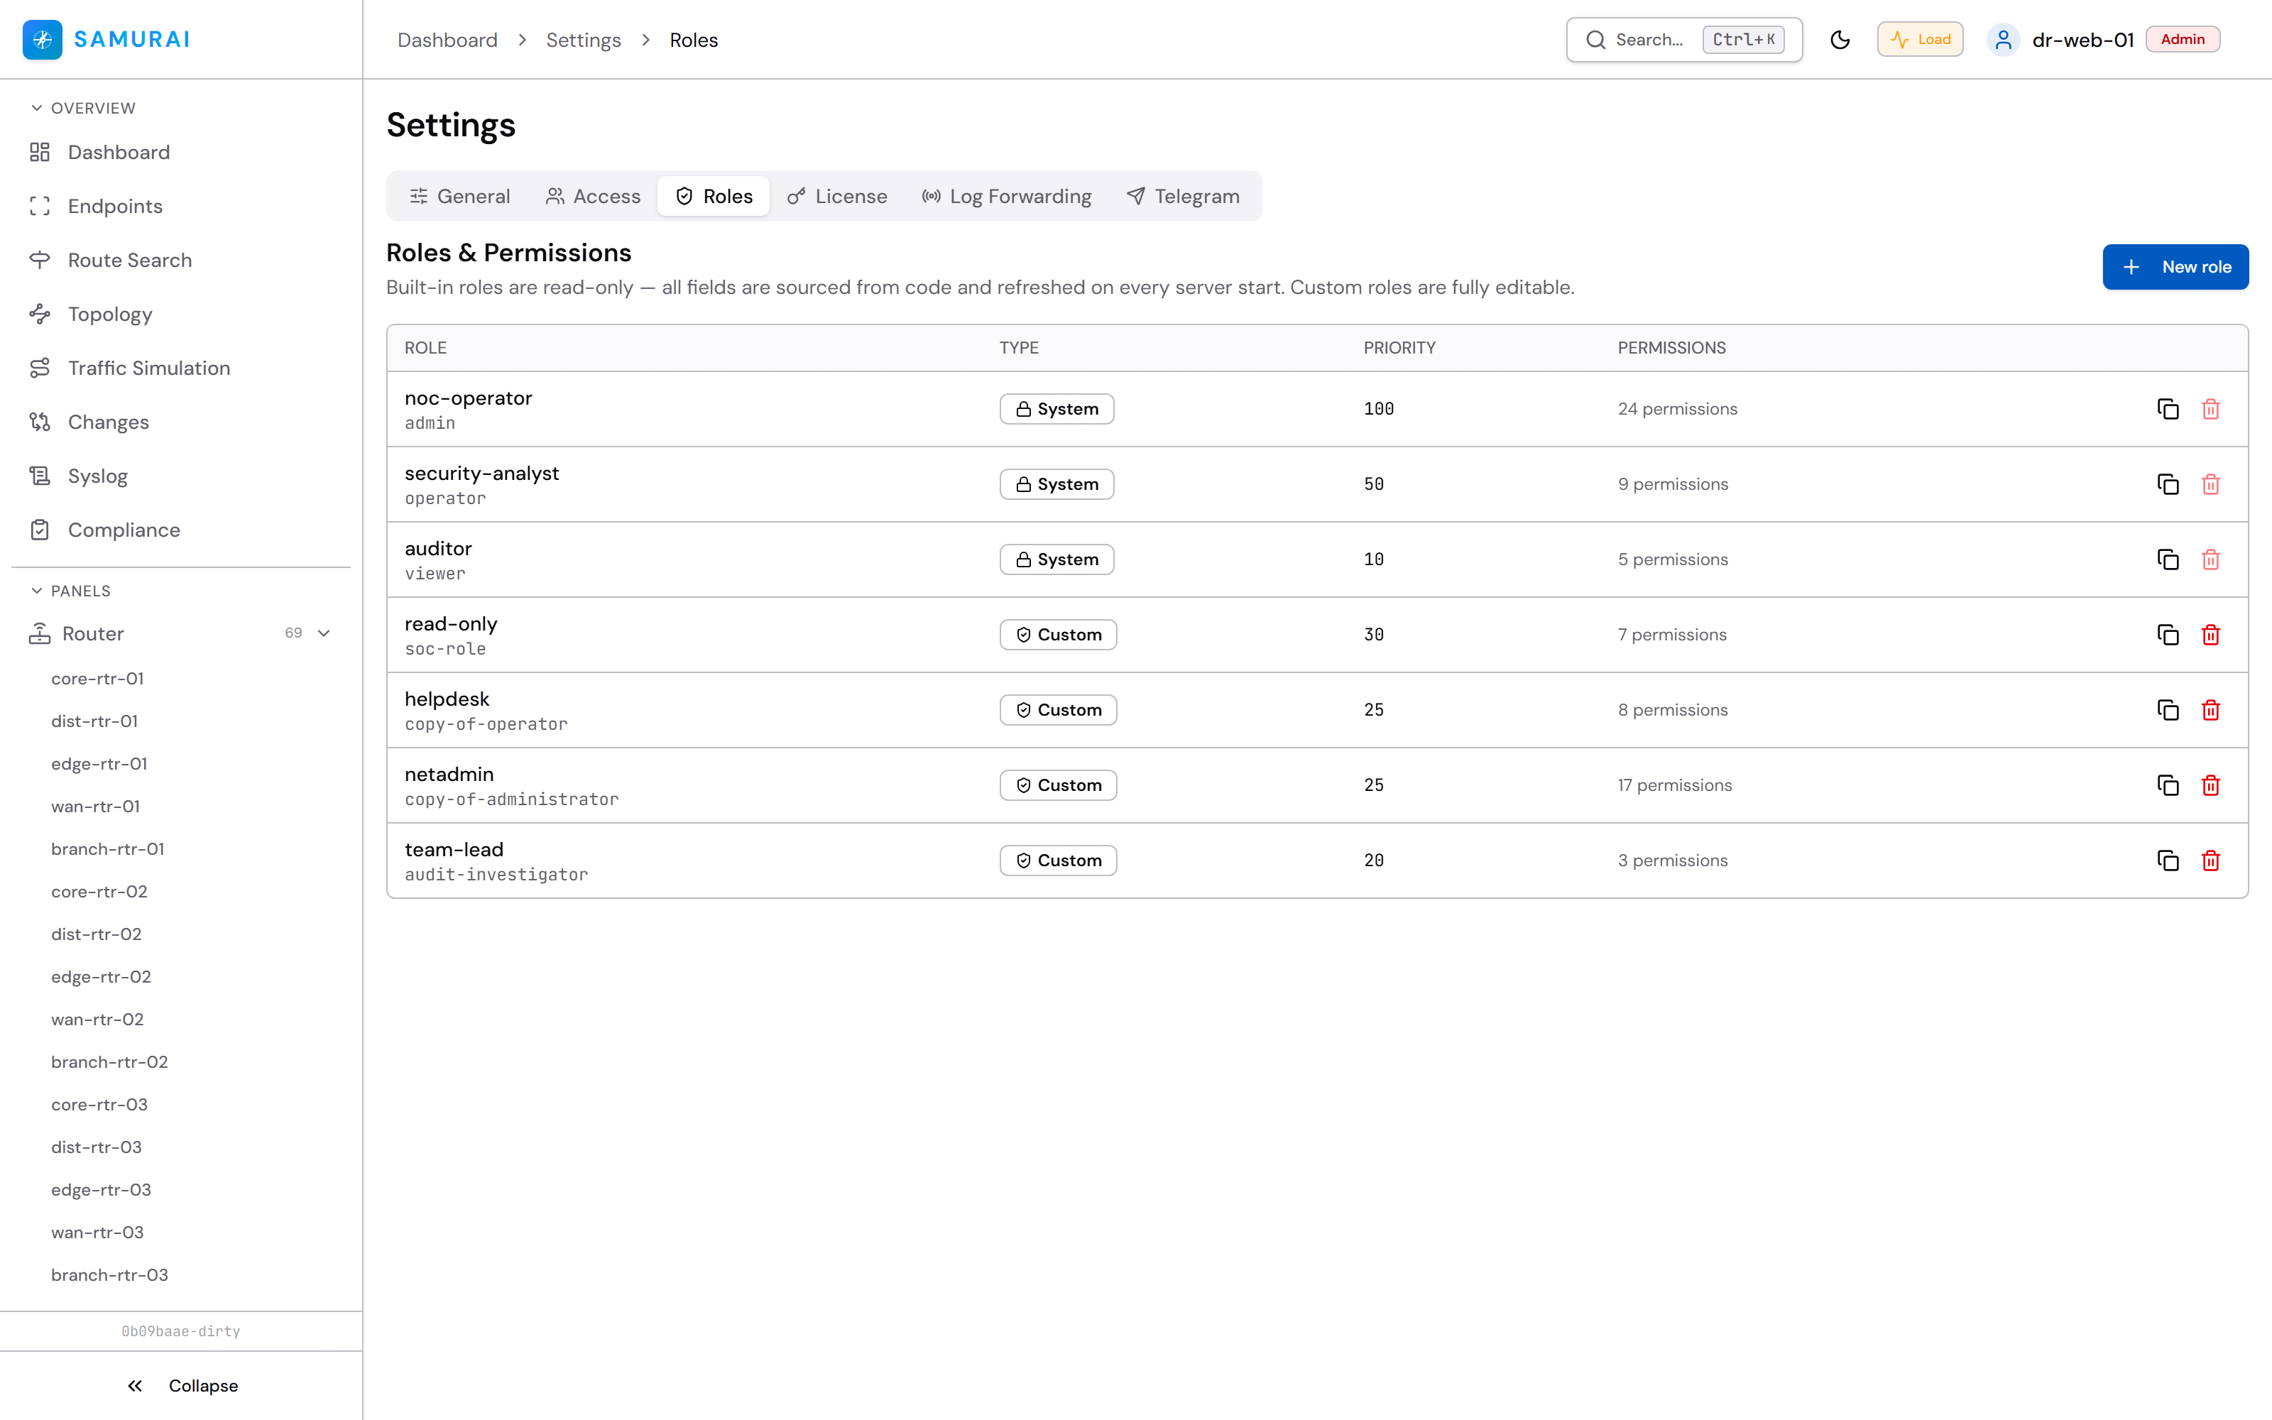Image resolution: width=2272 pixels, height=1420 pixels.
Task: Click the security-analyst role name
Action: [x=481, y=472]
